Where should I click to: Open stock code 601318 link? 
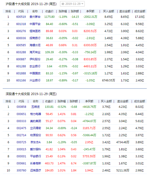tap(21, 24)
